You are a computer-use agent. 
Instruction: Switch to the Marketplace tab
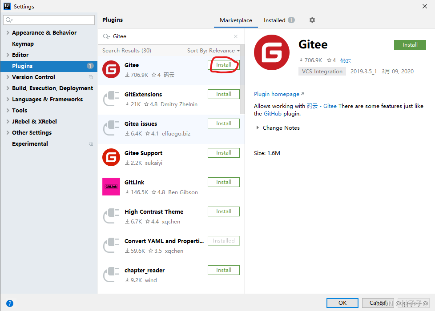coord(236,20)
